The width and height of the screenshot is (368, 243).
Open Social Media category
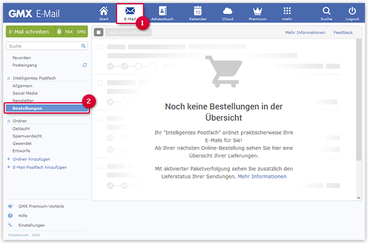coord(25,93)
